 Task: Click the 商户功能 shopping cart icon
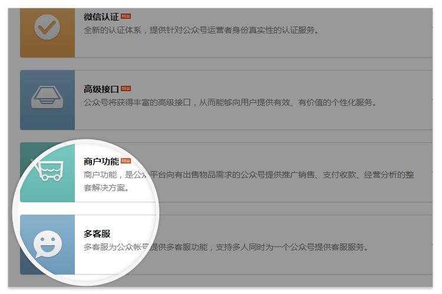click(48, 171)
